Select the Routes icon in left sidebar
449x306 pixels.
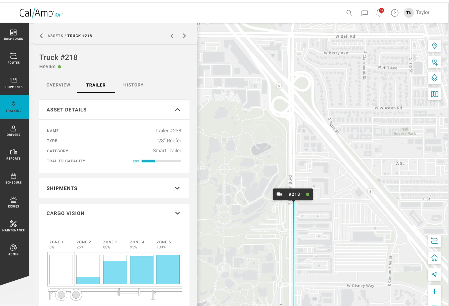(x=13, y=58)
